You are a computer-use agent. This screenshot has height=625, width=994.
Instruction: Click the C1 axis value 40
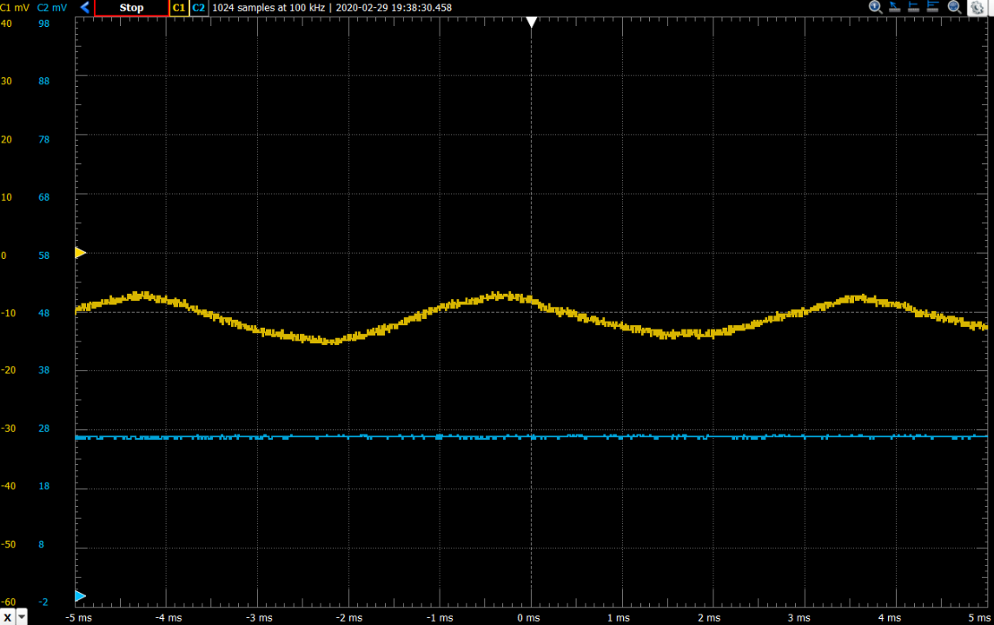tap(6, 23)
